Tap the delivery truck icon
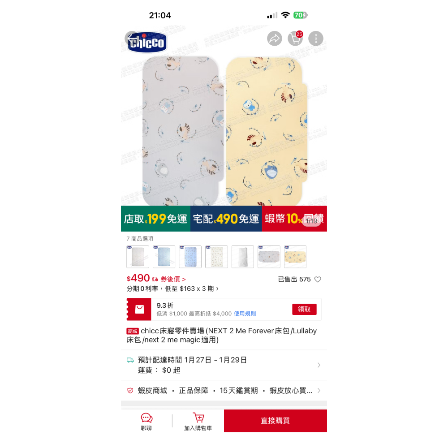Screen dimensions: 448x448 130,360
